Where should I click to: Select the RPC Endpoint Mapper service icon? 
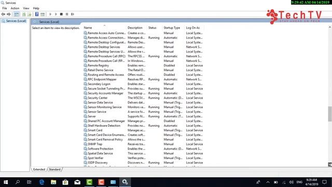tap(85, 79)
